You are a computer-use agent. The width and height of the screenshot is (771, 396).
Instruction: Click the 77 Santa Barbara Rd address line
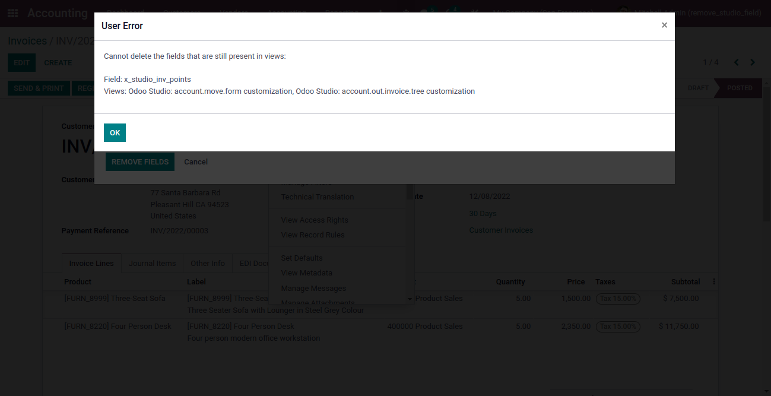(x=185, y=192)
